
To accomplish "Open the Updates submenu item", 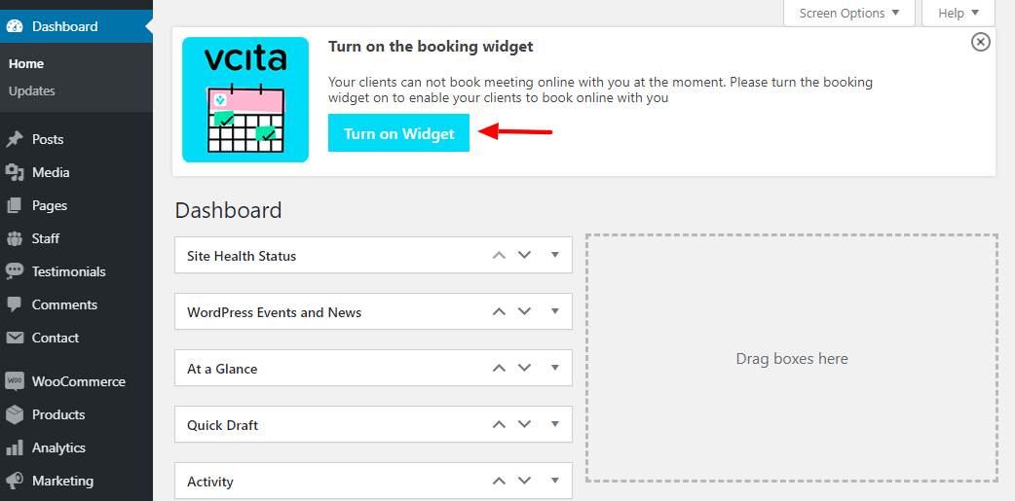I will pos(32,91).
